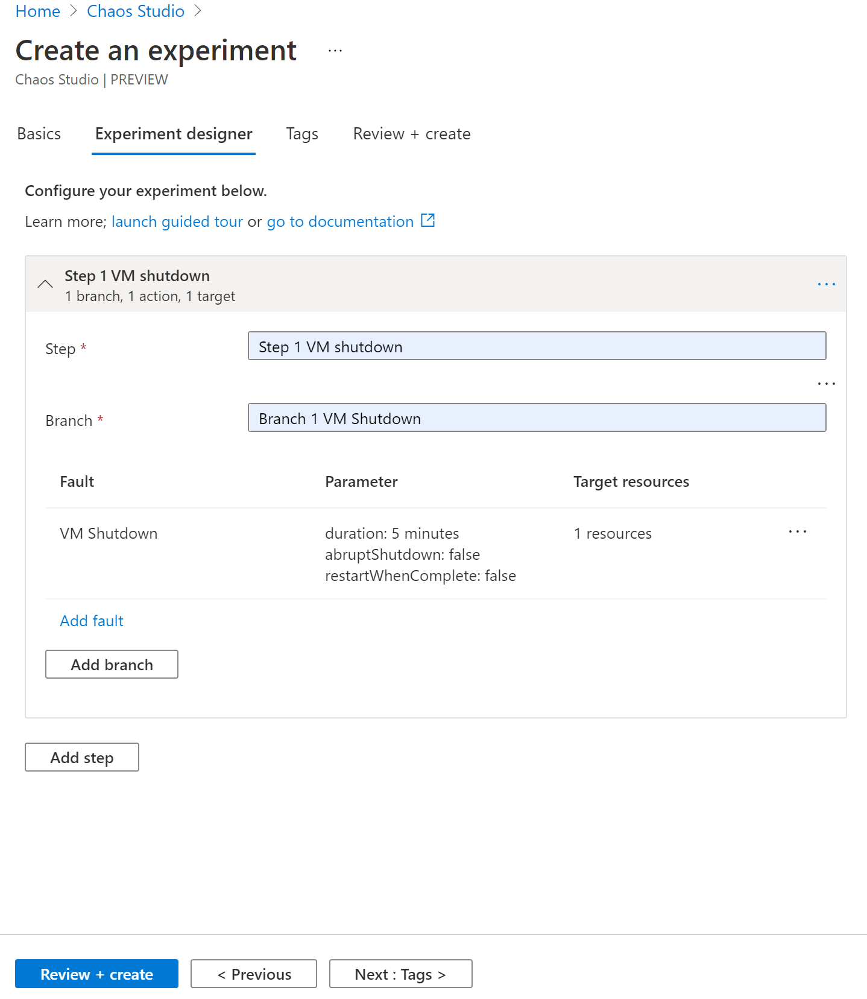Switch to the Basics tab
867x999 pixels.
(39, 134)
